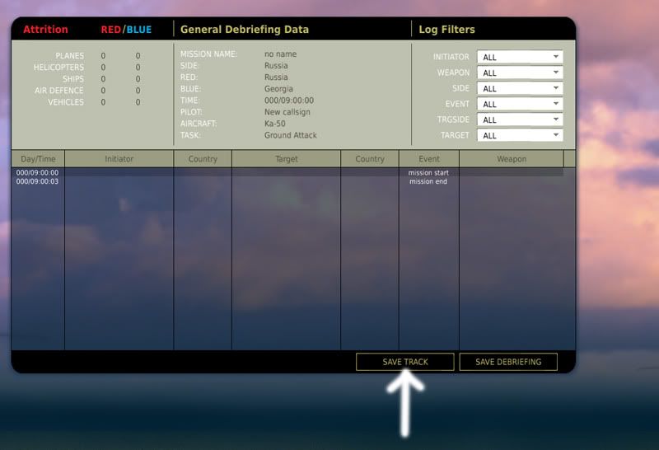Click the SAVE TRACK button
The image size is (659, 450).
click(x=404, y=362)
